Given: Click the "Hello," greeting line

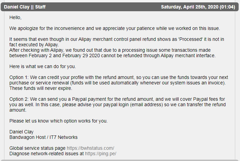Looking at the screenshot, I should point(16,17).
